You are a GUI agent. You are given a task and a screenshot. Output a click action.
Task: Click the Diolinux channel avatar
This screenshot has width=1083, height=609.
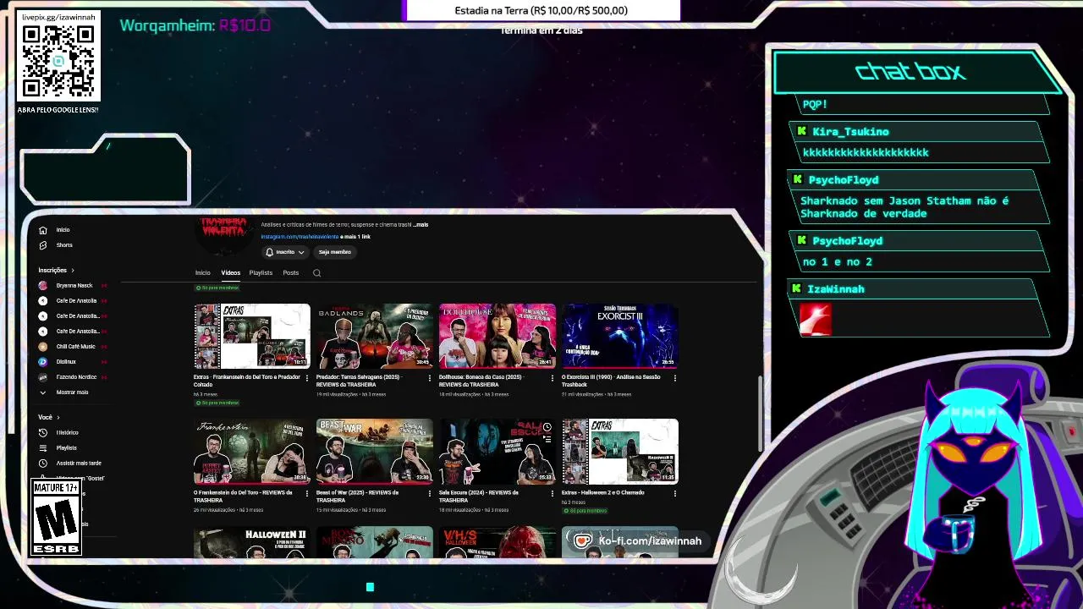(43, 362)
